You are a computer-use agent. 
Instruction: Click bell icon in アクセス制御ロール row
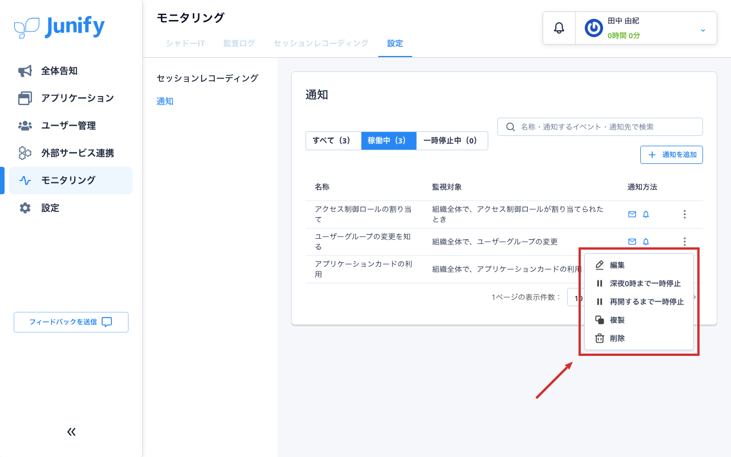click(646, 214)
